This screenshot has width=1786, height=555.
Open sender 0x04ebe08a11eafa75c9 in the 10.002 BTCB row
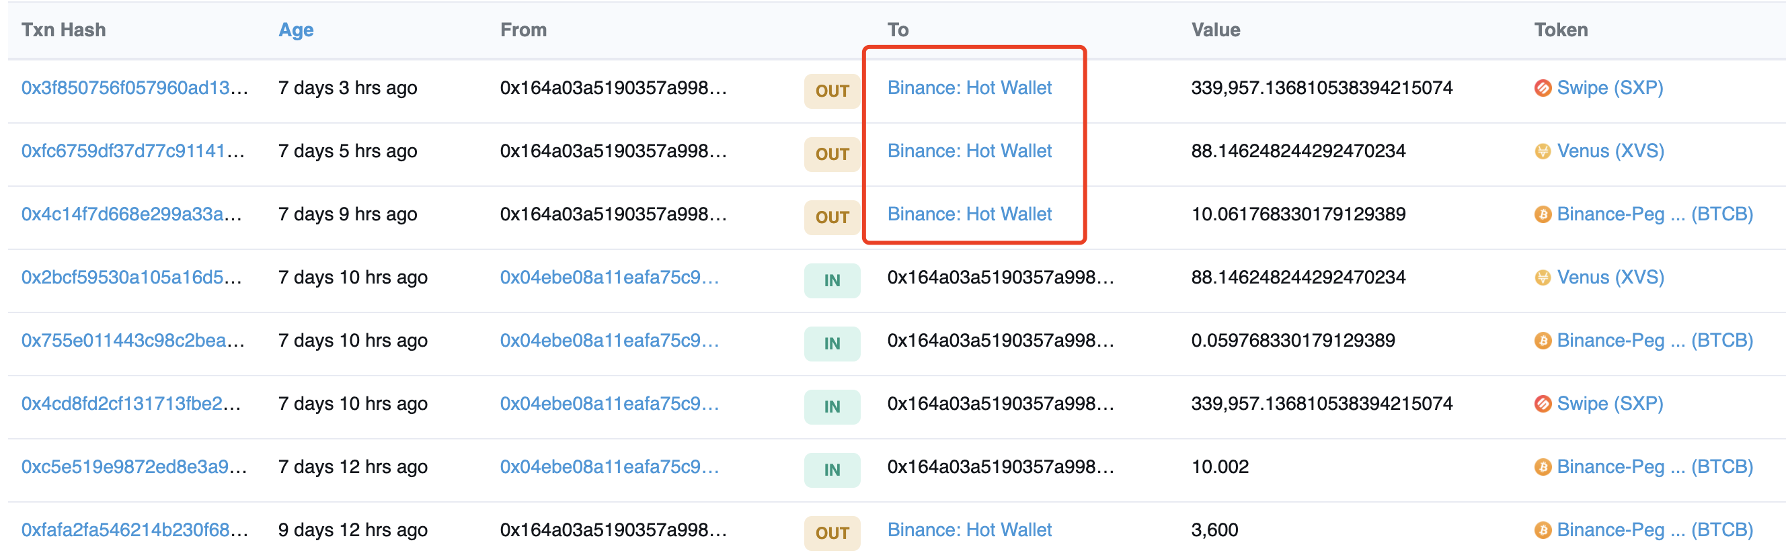609,466
